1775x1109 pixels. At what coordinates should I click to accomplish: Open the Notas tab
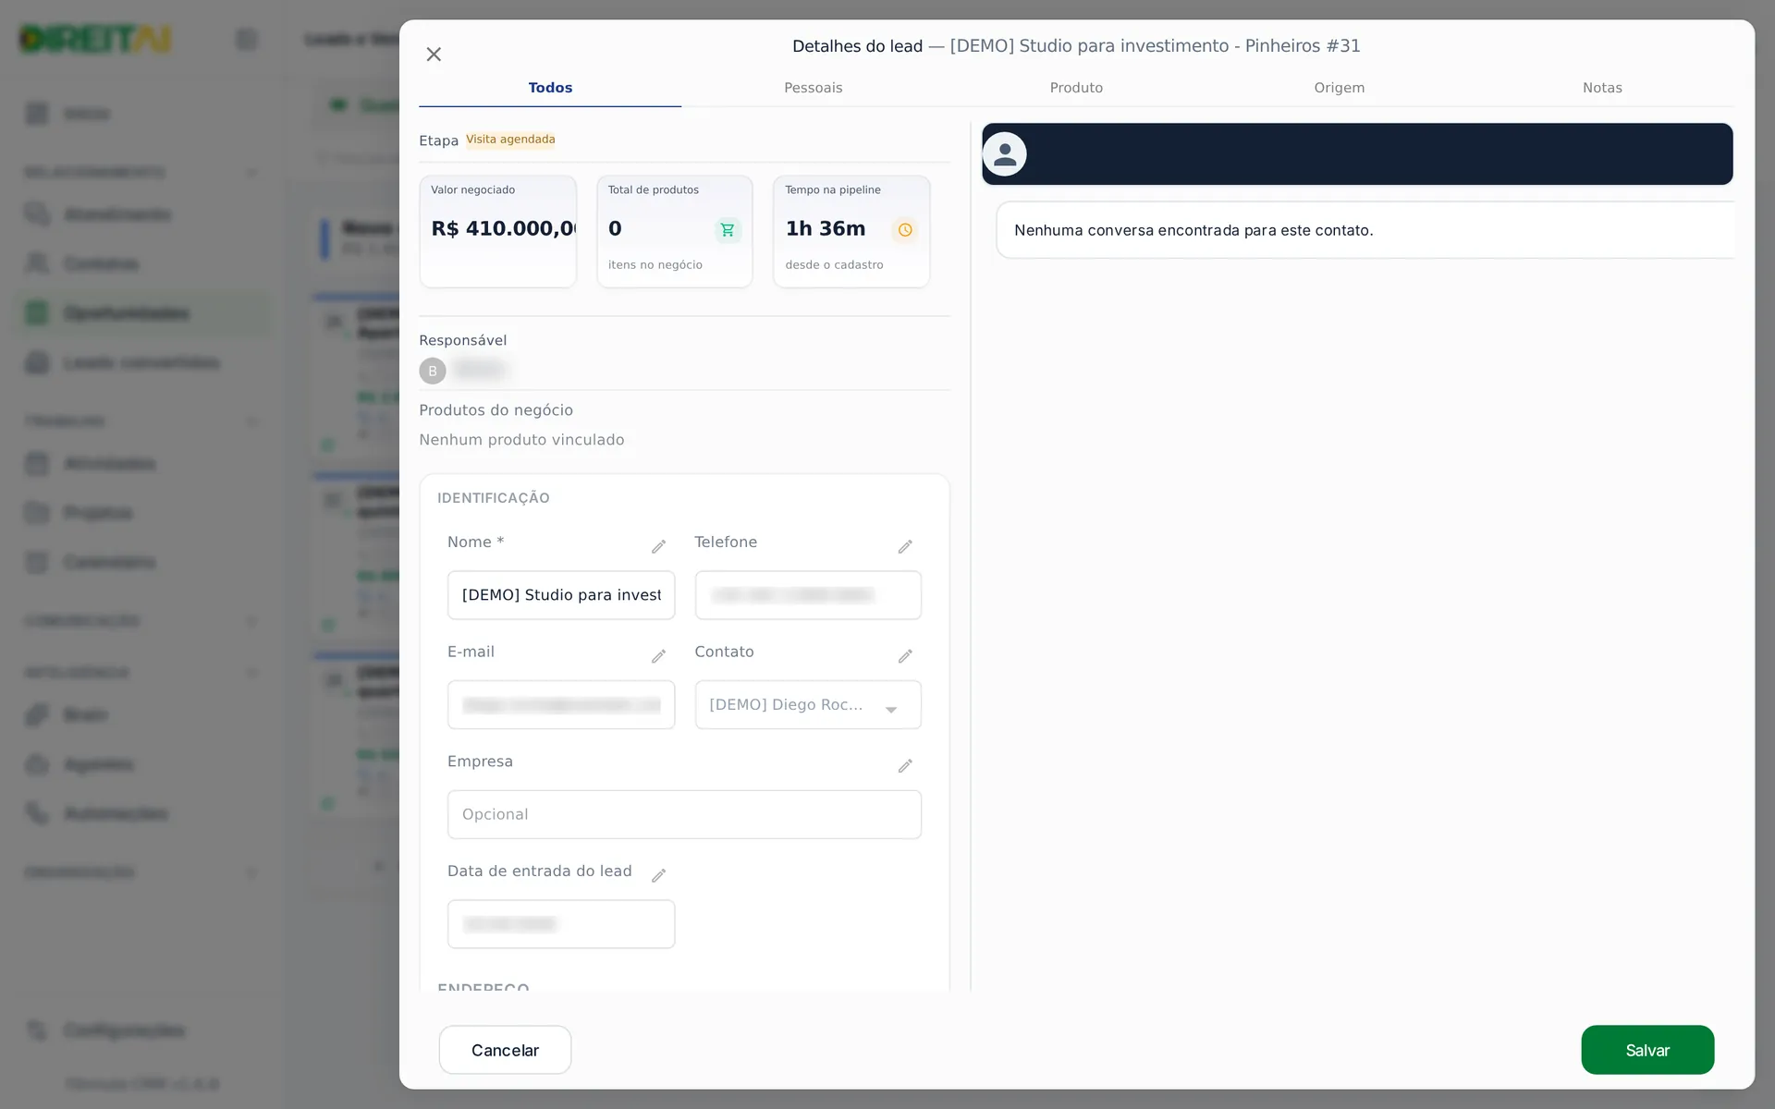click(x=1602, y=88)
